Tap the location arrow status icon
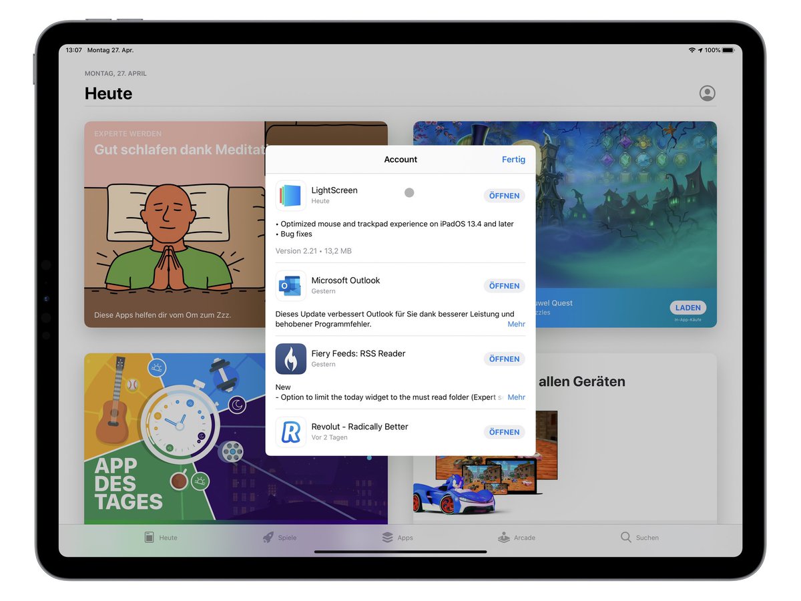 tap(700, 50)
